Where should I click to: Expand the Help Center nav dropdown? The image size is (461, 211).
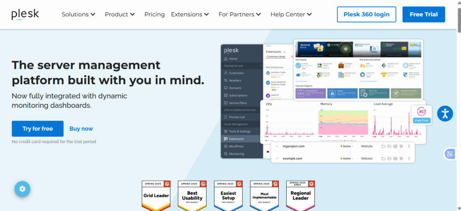click(x=291, y=14)
